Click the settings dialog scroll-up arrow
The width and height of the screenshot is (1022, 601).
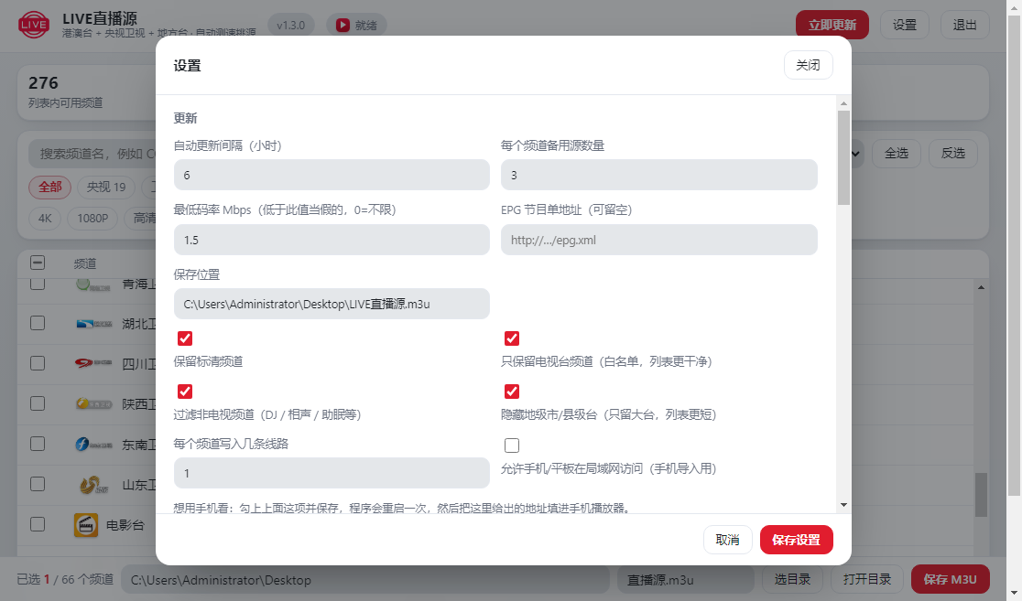click(844, 103)
